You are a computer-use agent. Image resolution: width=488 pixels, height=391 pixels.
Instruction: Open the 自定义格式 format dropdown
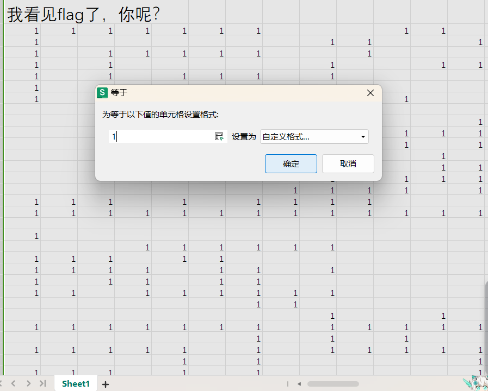(314, 137)
